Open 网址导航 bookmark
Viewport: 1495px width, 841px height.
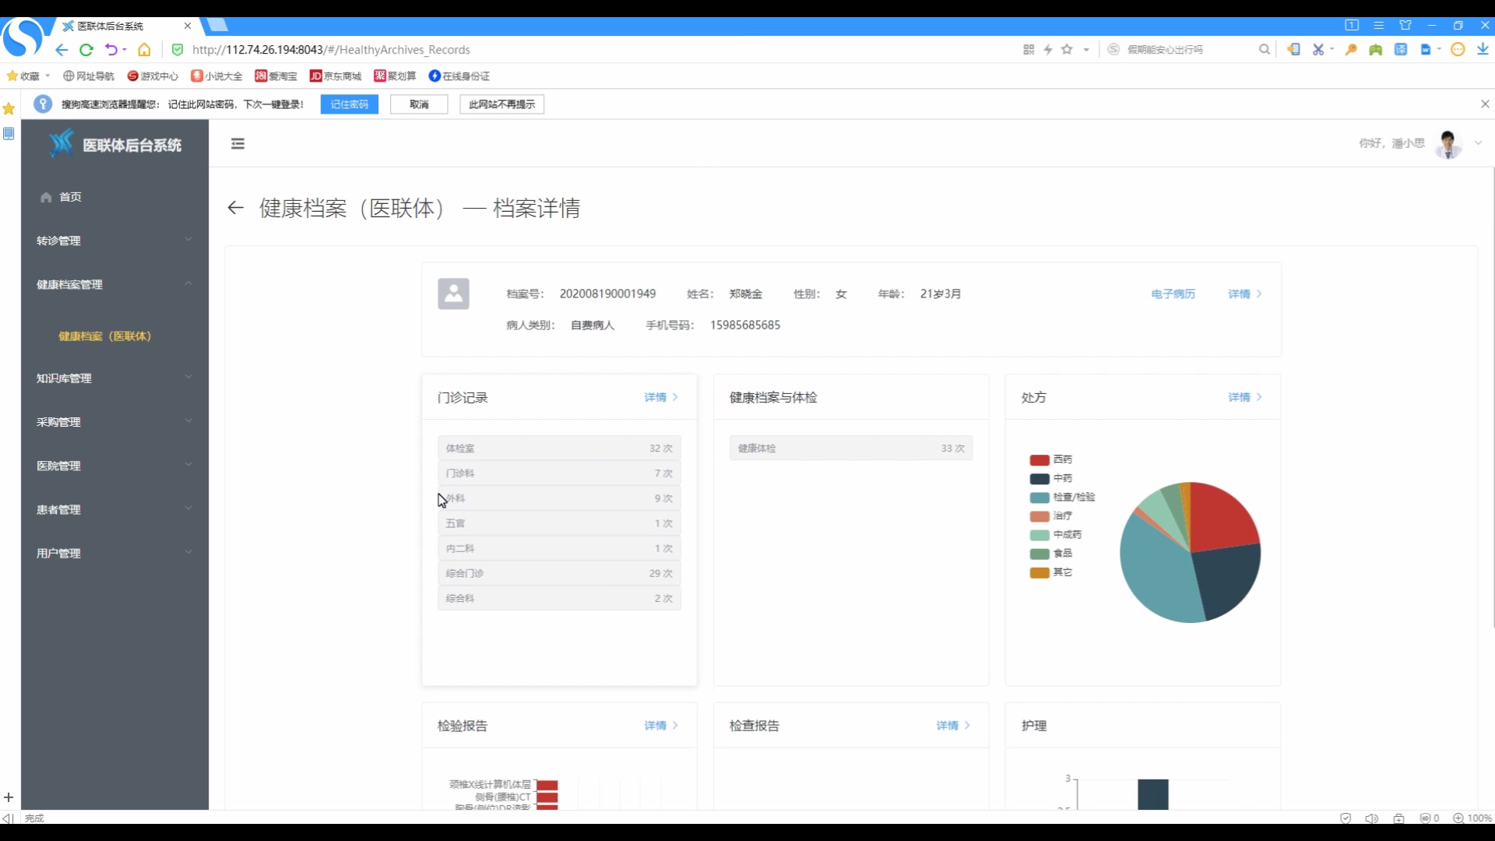[x=89, y=76]
